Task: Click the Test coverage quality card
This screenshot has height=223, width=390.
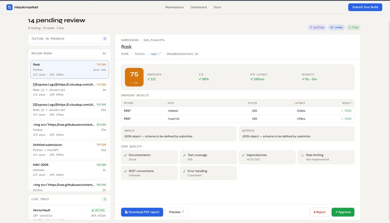Action: (208, 157)
